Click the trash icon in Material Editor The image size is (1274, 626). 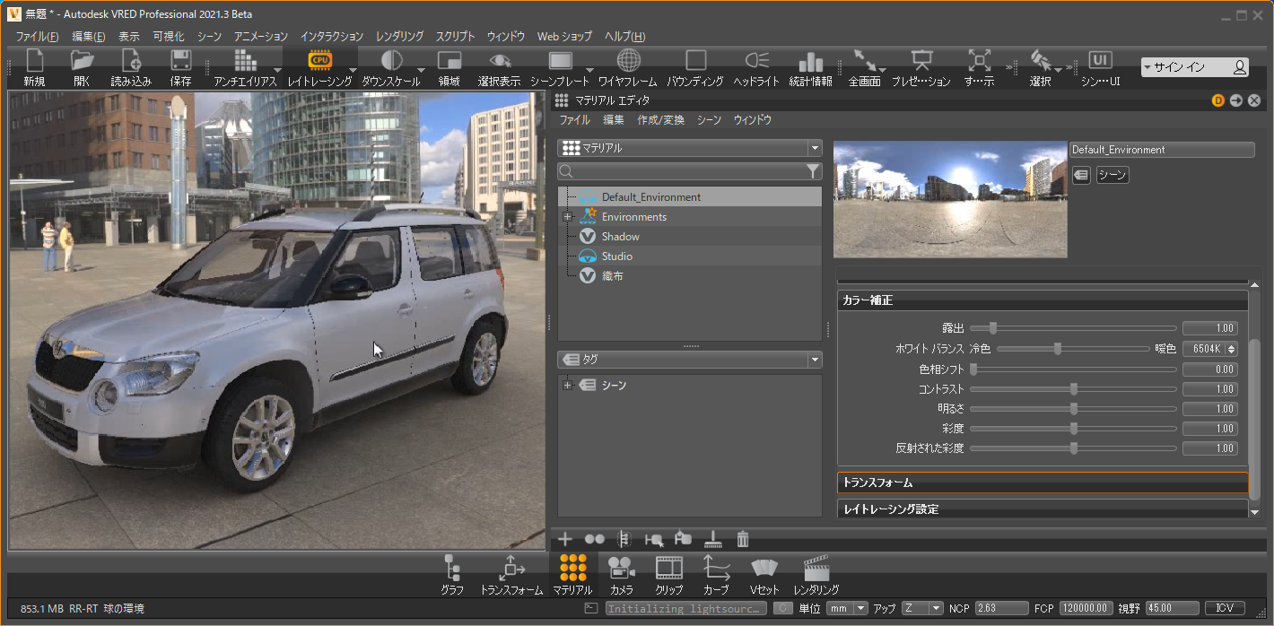(x=743, y=539)
